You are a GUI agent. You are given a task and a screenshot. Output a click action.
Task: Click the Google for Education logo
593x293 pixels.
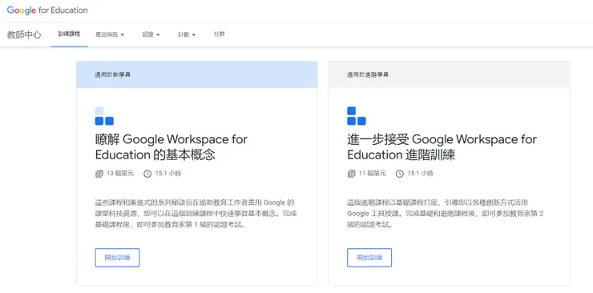[x=47, y=10]
